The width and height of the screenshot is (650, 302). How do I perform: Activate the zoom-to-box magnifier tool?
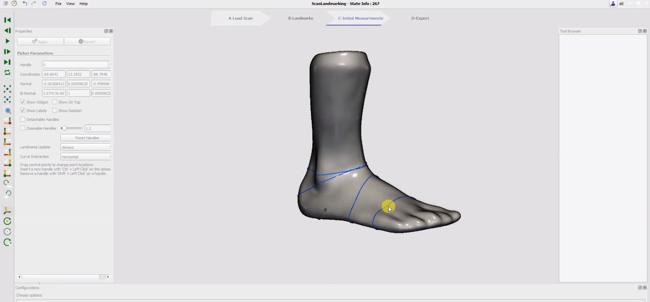[x=7, y=111]
